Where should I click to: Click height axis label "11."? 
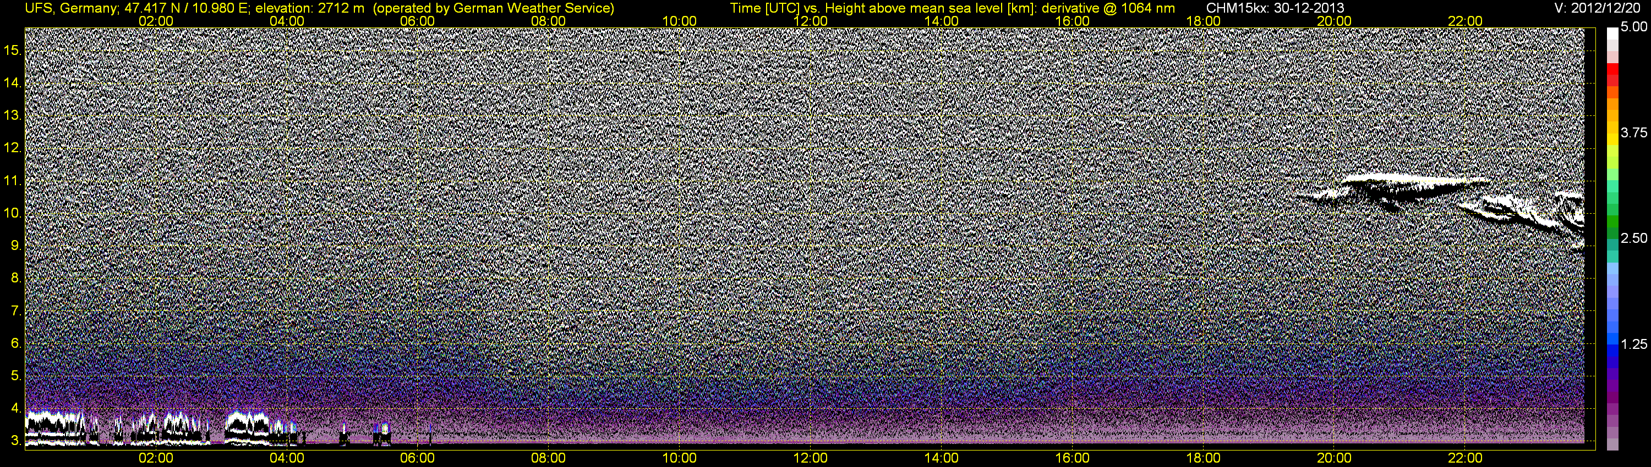(13, 180)
